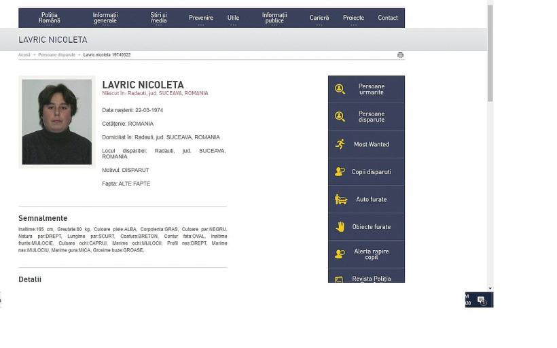Click the Alerta rapire copil icon
557x348 pixels.
coord(340,254)
